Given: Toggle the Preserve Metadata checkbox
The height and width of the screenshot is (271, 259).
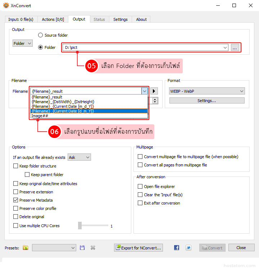Looking at the screenshot, I should tap(15, 200).
